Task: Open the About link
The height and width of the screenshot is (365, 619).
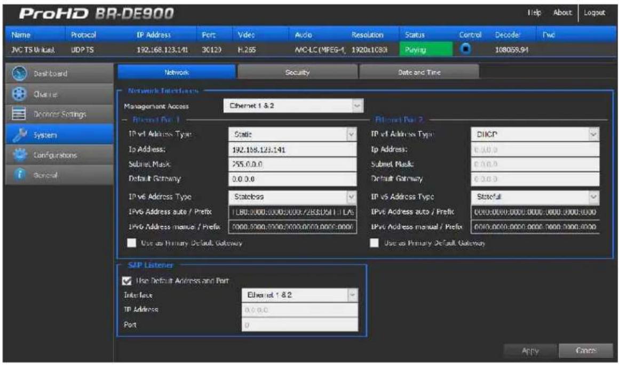Action: [x=562, y=13]
